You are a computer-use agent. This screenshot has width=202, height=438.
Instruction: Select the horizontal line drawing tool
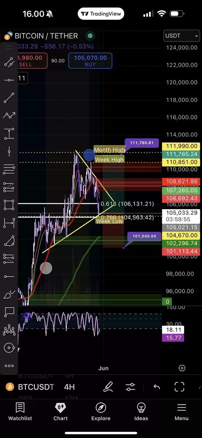click(9, 80)
